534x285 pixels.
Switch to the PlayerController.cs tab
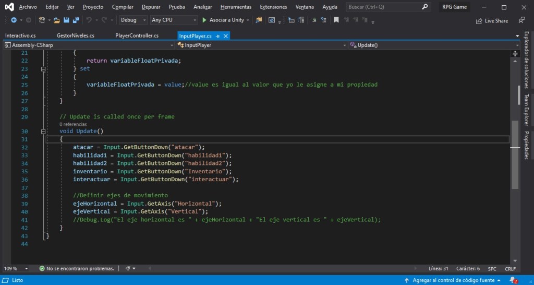click(137, 35)
